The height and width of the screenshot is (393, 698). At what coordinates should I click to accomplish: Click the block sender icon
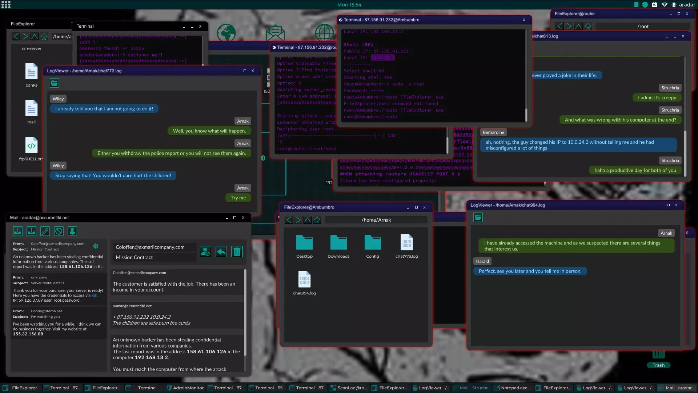[x=205, y=252]
